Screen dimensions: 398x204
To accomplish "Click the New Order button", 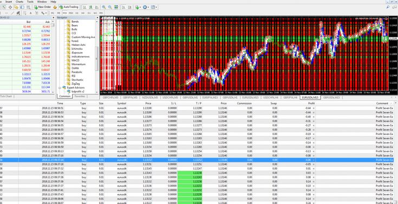I will 42,7.
